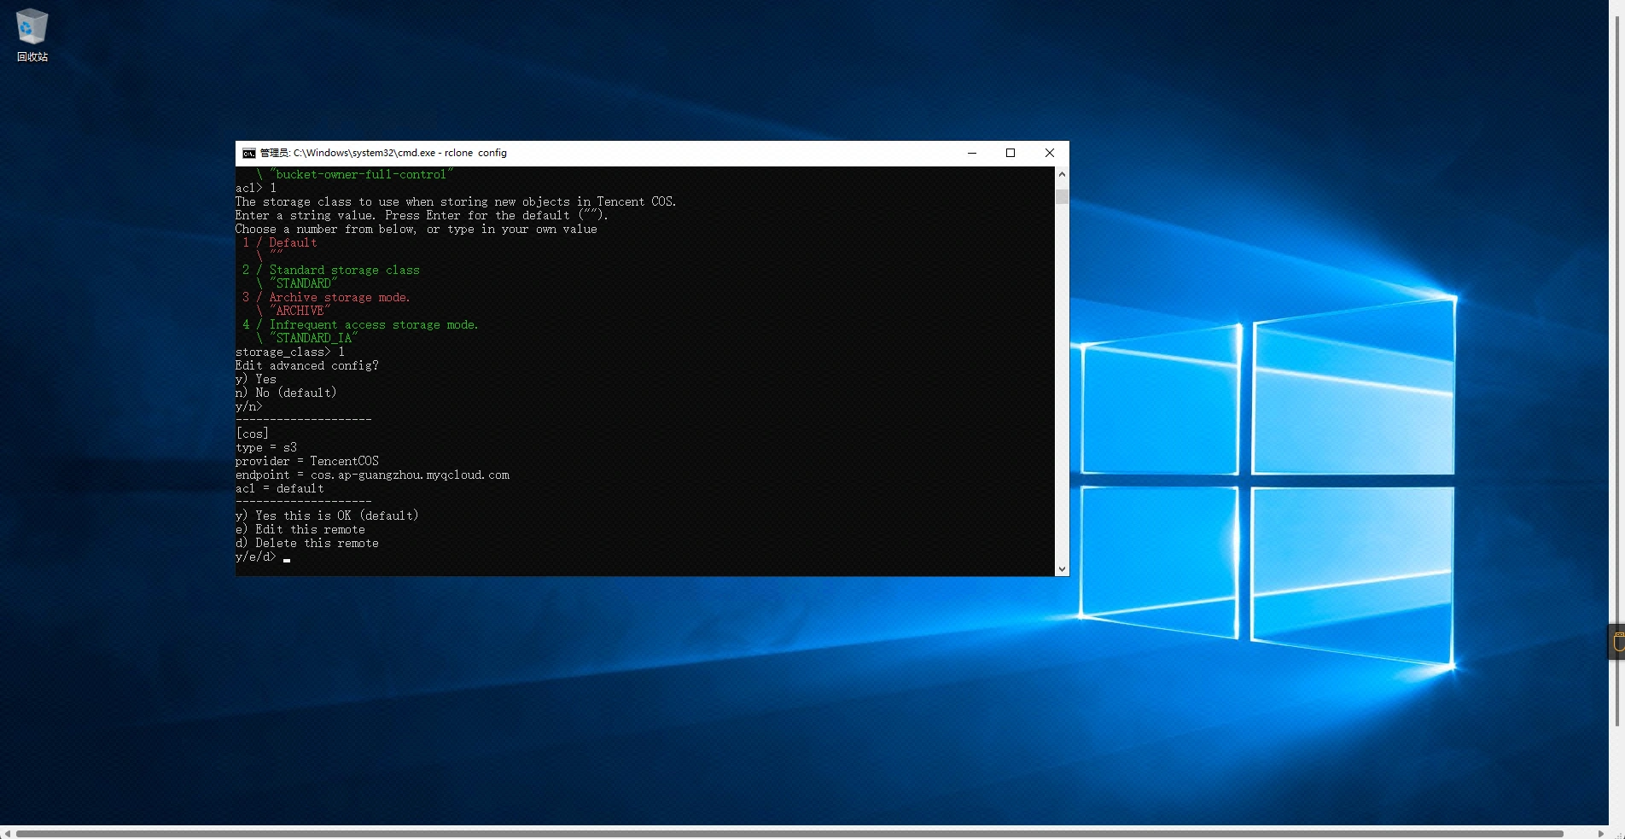Click the 'd) Delete this remote' line
1625x839 pixels.
pos(307,543)
